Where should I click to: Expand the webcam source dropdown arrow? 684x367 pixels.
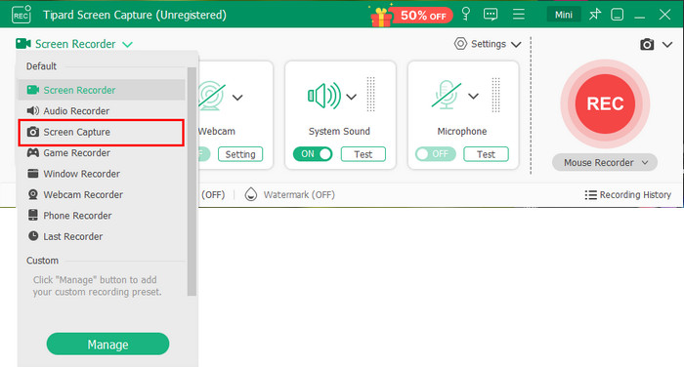coord(237,98)
